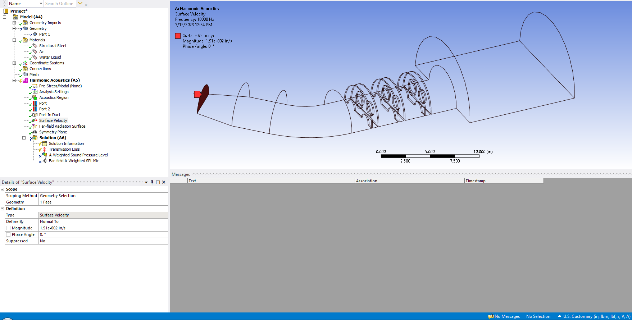Click the Structural Steel material tag icon
The width and height of the screenshot is (632, 320).
coord(35,46)
